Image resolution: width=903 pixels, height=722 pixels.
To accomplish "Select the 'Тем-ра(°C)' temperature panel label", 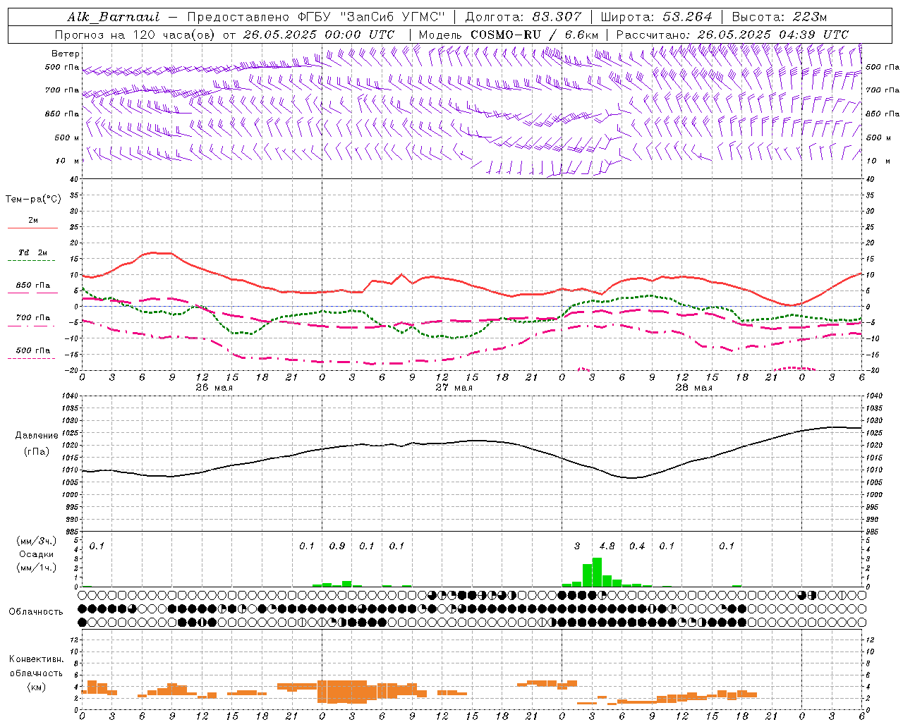I will coord(33,200).
